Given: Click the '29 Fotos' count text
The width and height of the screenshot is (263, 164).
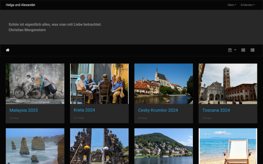Looking at the screenshot, I should 142,118.
